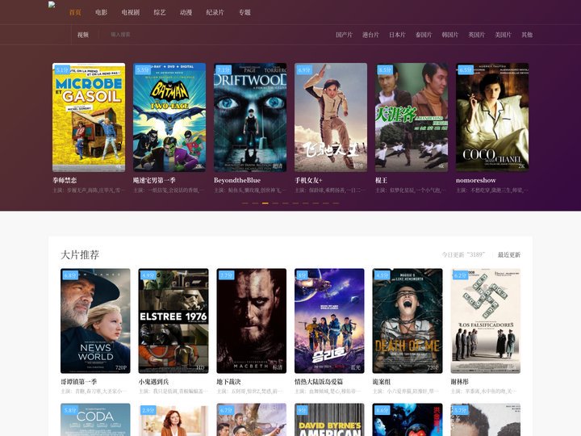Click the 6.2分 badge on Los Falsificadores

tap(461, 275)
